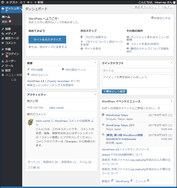This screenshot has height=188, width=177.
Task: Dismiss welcome panel via 非表示にする
Action: click(161, 18)
